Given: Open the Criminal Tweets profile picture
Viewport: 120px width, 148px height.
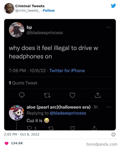Looking at the screenshot, I should (9, 8).
